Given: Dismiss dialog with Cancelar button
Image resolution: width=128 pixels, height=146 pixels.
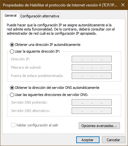Looking at the screenshot, I should click(114, 140).
